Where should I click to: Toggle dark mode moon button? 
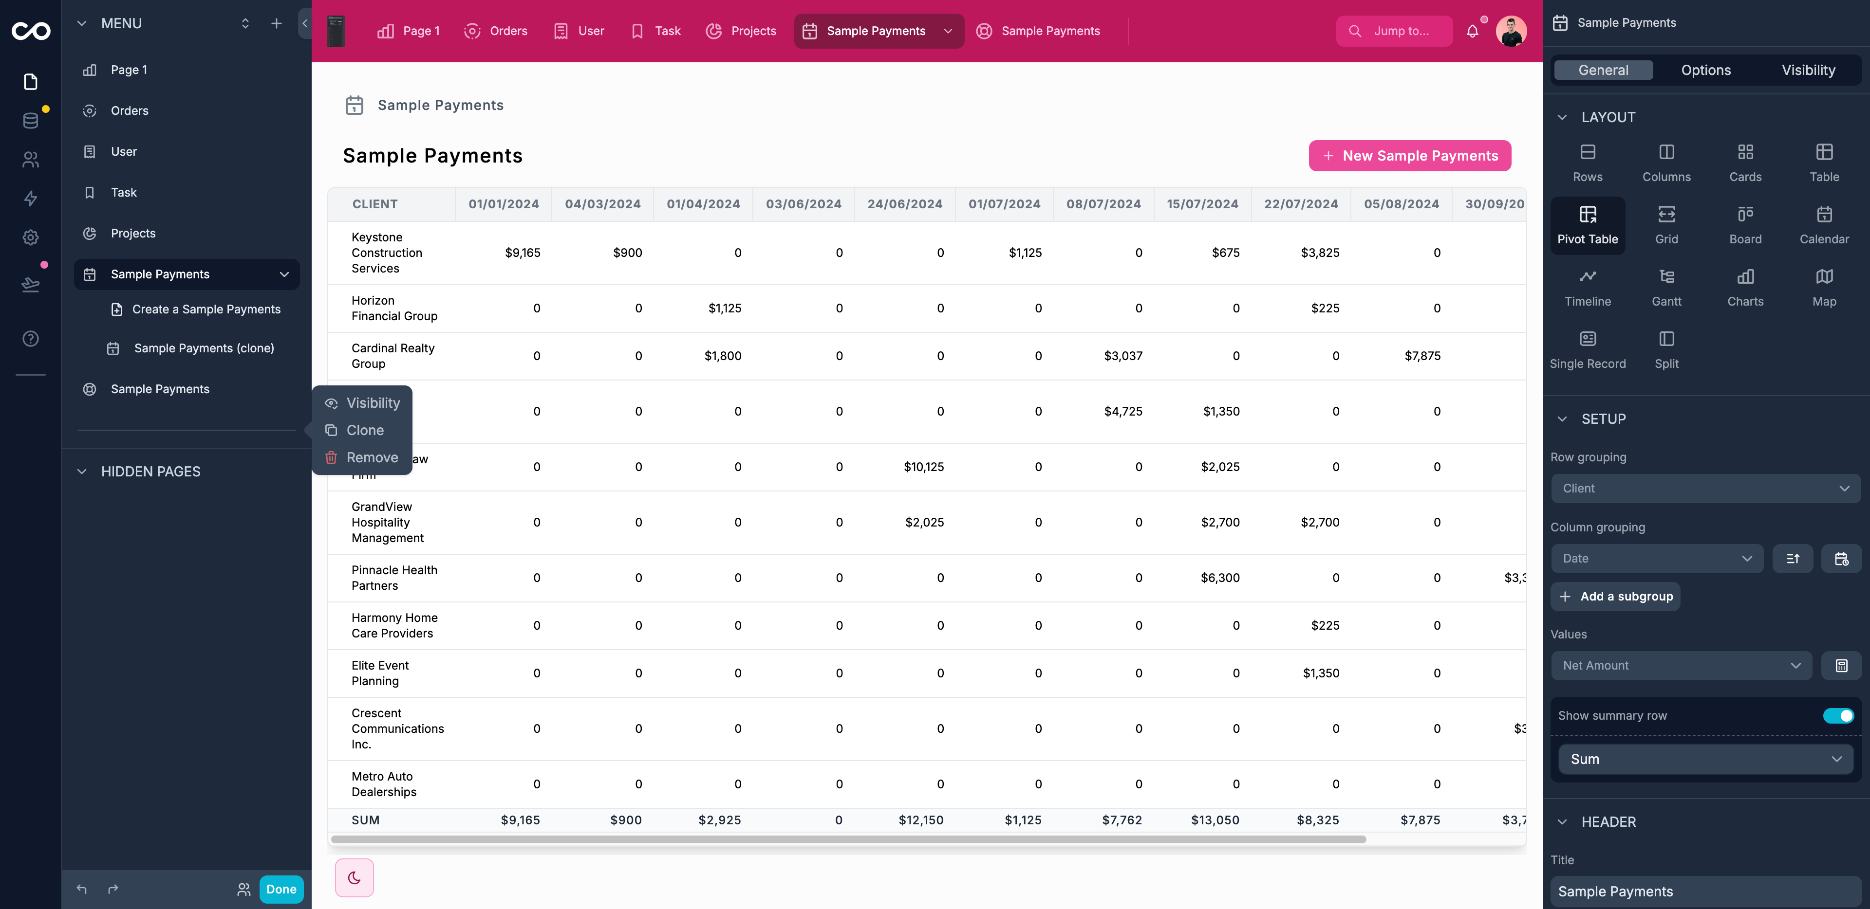354,878
